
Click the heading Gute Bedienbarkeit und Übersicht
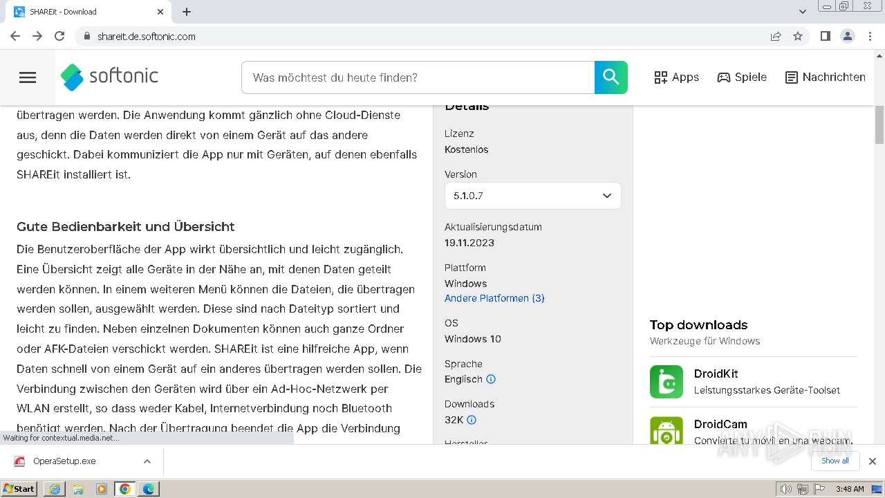click(x=126, y=226)
